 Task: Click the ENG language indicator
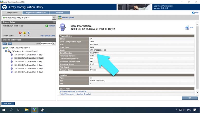pyautogui.click(x=189, y=110)
